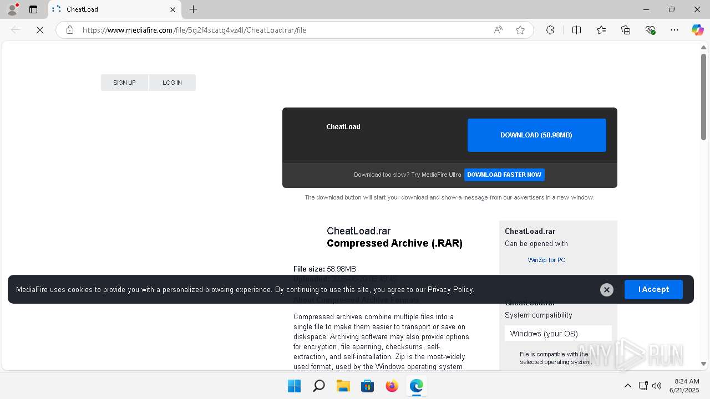Show hidden system tray icons chevron
This screenshot has width=710, height=399.
627,386
